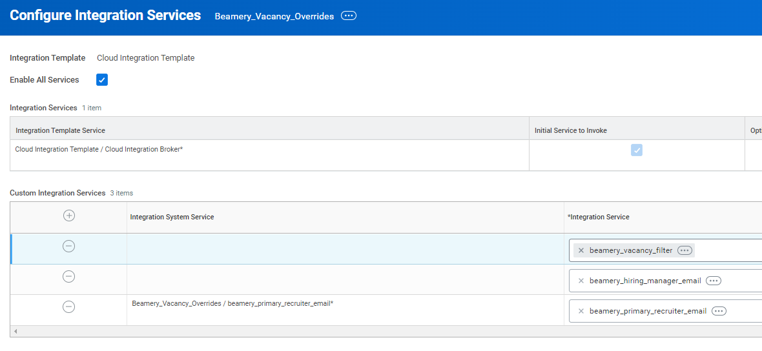Click the beamery_hiring_manager_email integration service field
The image size is (762, 351).
coord(665,281)
